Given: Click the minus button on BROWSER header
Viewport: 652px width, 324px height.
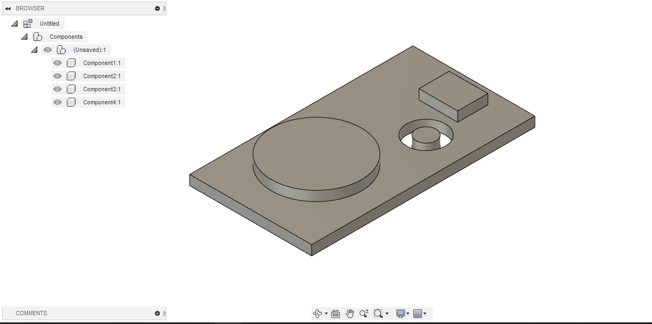Looking at the screenshot, I should pyautogui.click(x=157, y=8).
